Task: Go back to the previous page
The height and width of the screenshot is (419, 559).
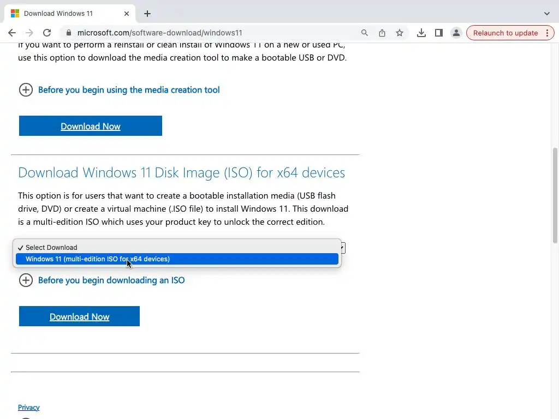Action: [x=12, y=33]
